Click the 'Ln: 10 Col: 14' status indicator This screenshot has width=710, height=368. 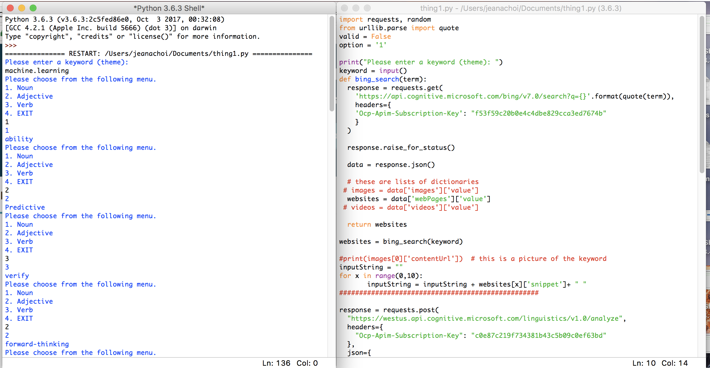(660, 363)
